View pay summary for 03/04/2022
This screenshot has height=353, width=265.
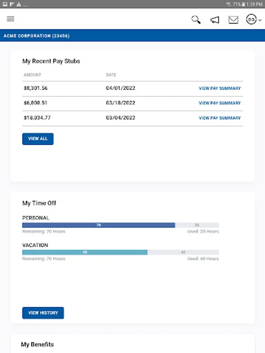click(219, 118)
